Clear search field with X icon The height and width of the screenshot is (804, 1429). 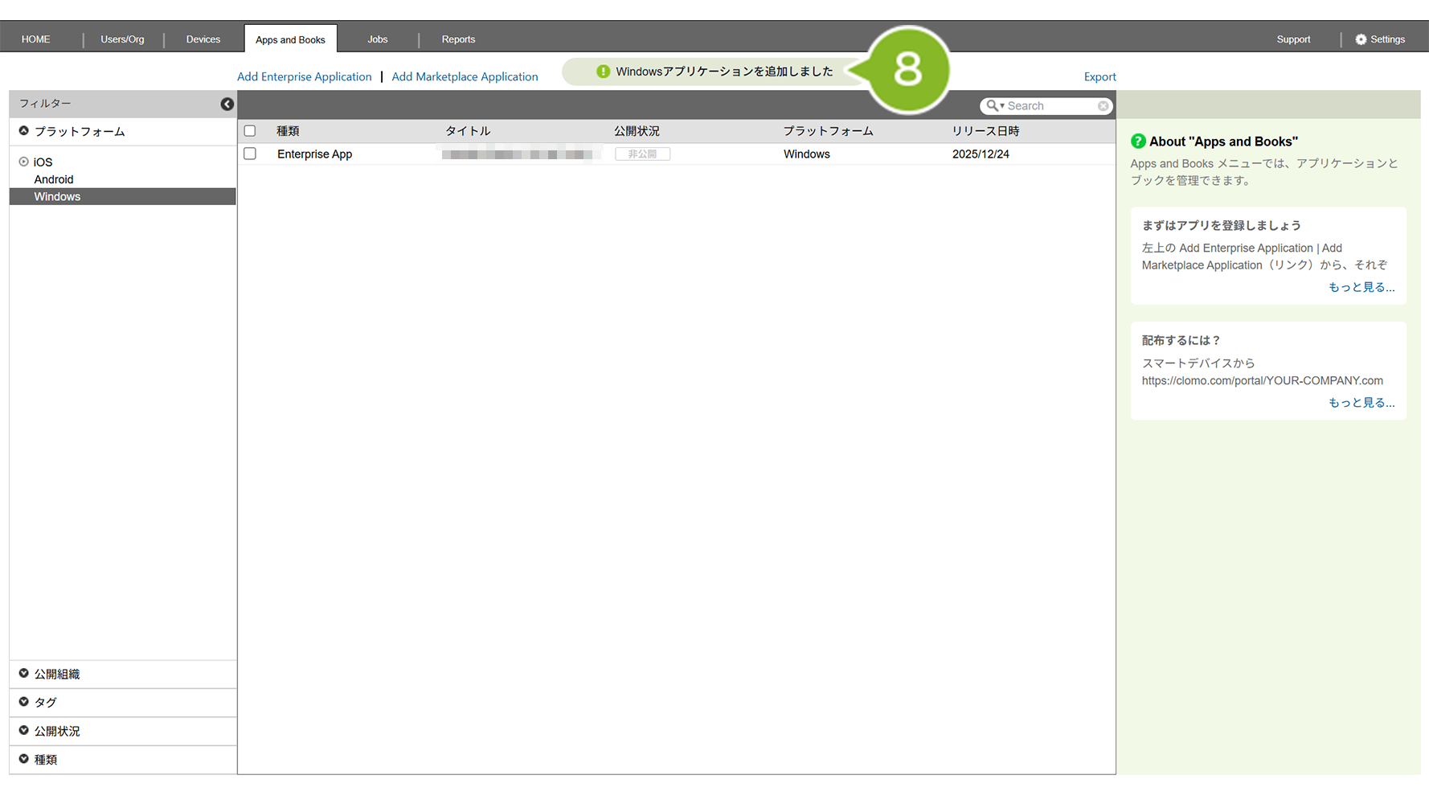(1103, 106)
